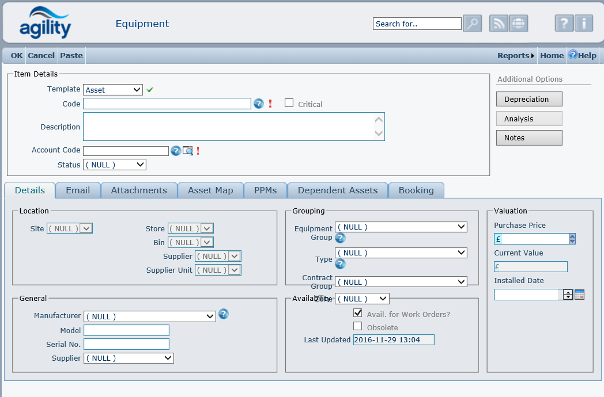This screenshot has width=604, height=397.
Task: Tick the Obsolete checkbox
Action: coord(358,327)
